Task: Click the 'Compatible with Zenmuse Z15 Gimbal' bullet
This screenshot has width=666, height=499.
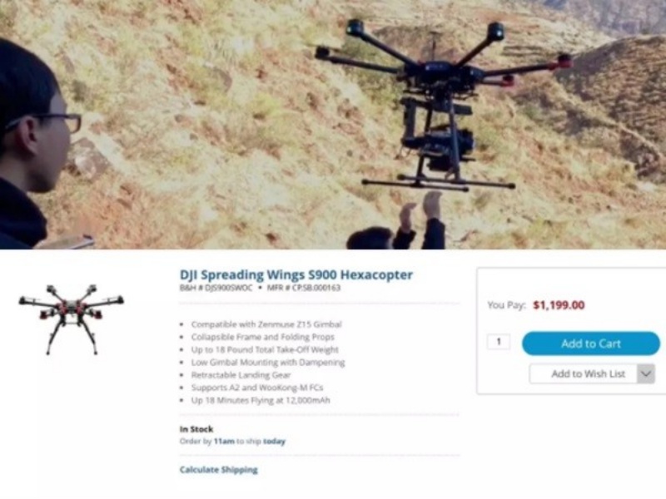Action: [x=266, y=324]
